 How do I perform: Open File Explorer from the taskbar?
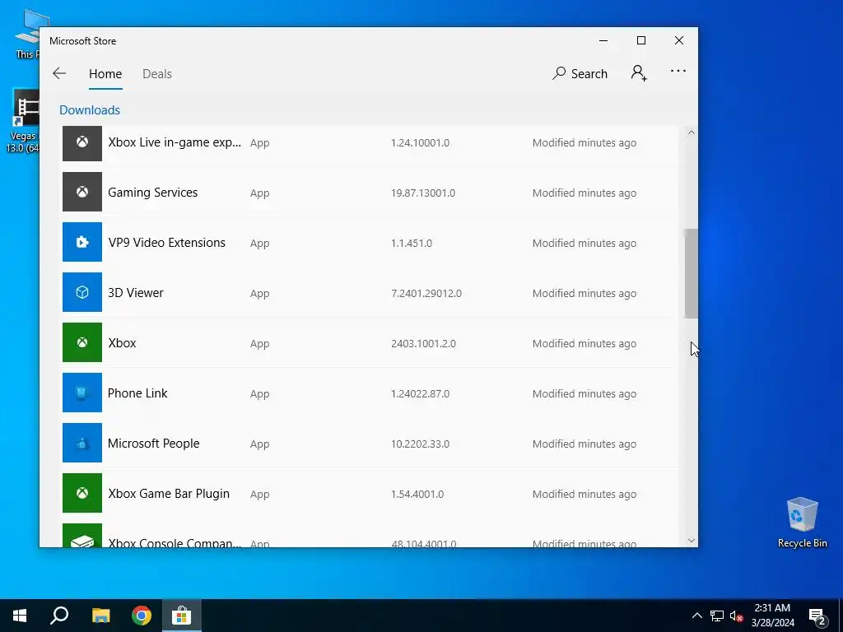point(100,616)
